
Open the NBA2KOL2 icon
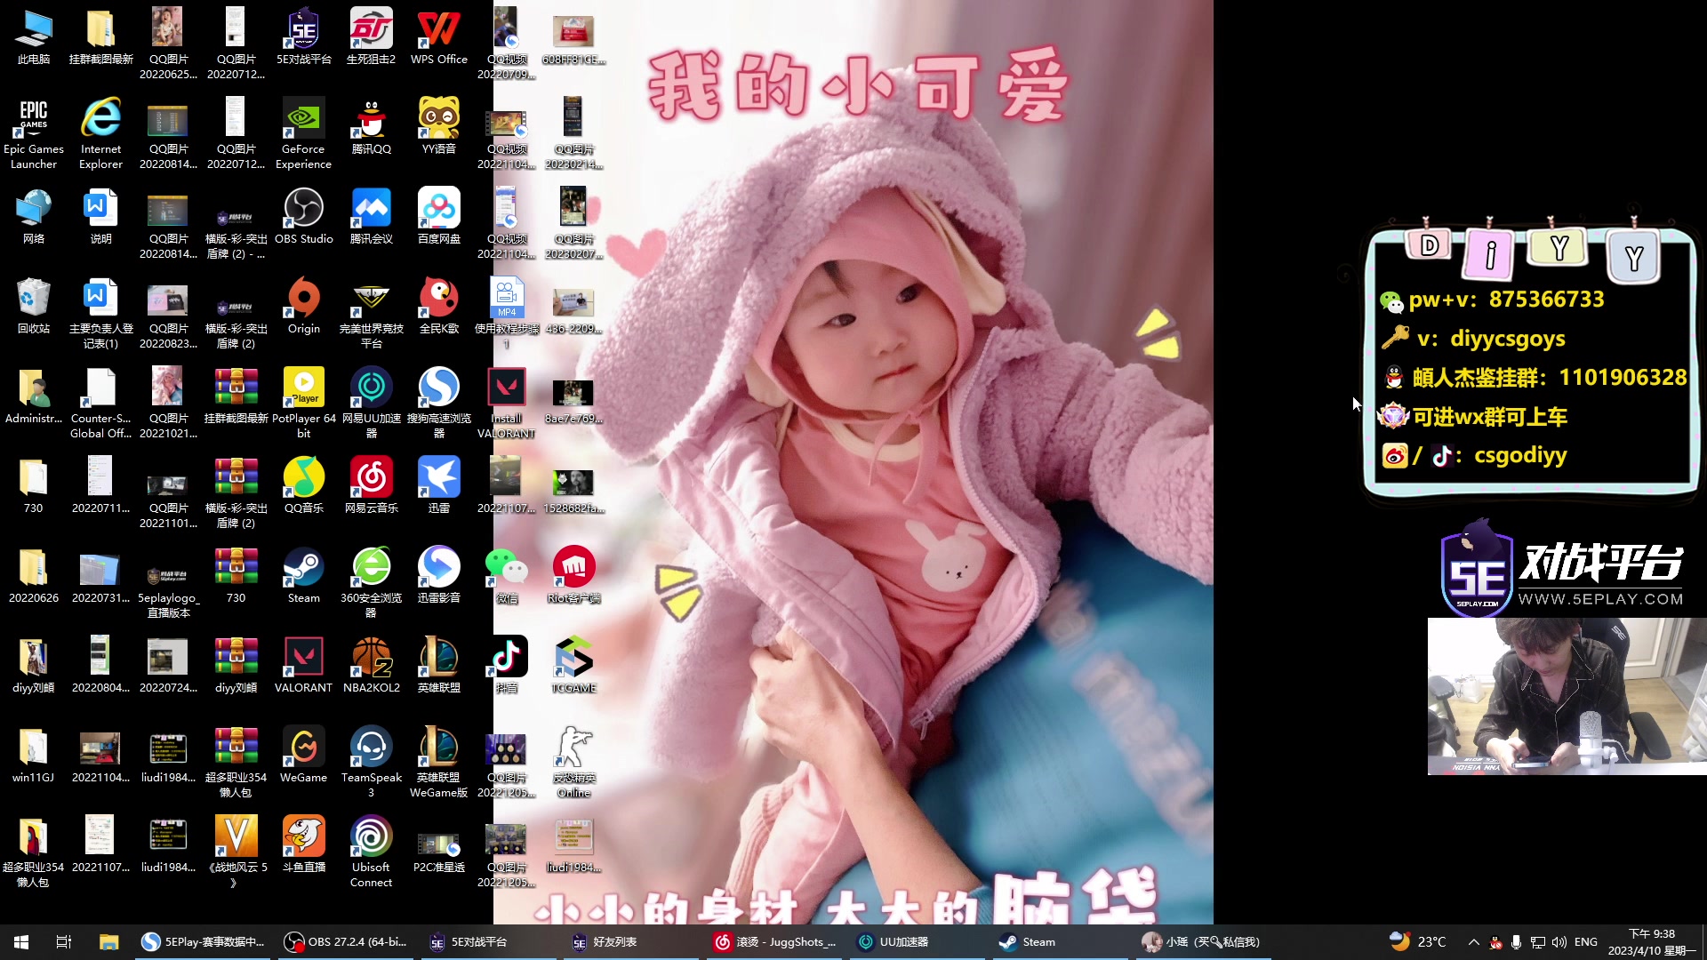(x=371, y=665)
